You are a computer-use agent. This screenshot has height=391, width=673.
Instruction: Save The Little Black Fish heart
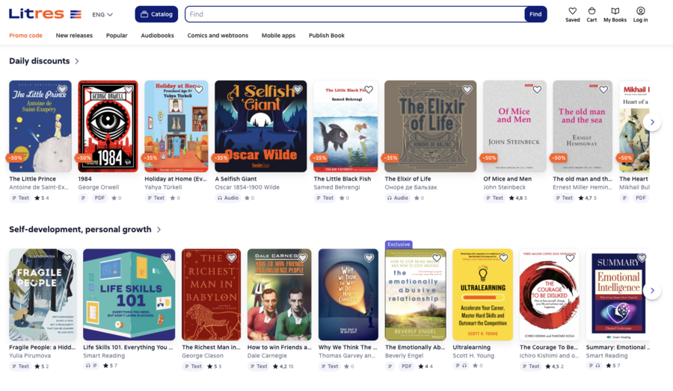[368, 90]
